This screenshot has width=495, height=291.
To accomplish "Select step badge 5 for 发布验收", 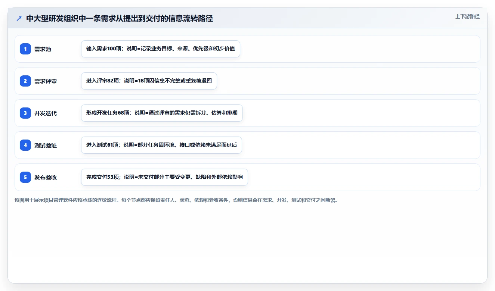I will [25, 177].
